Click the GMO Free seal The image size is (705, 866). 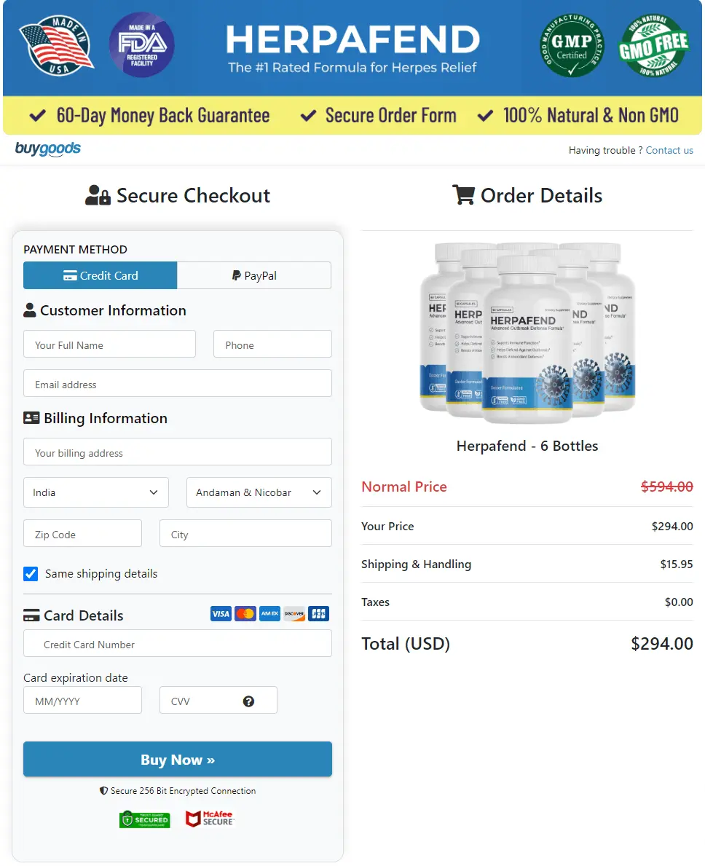[652, 45]
